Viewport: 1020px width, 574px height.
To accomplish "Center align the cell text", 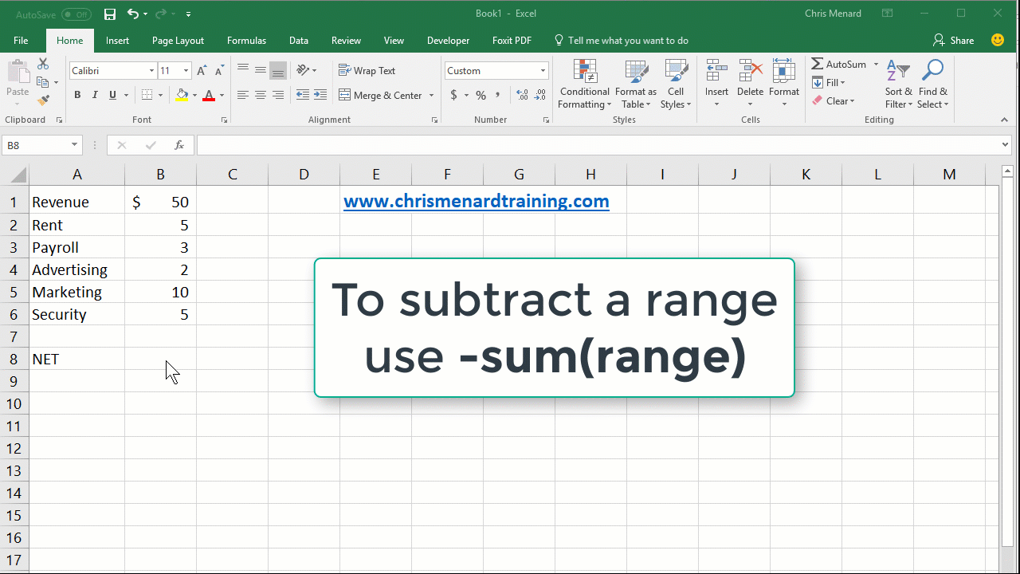I will click(x=261, y=95).
